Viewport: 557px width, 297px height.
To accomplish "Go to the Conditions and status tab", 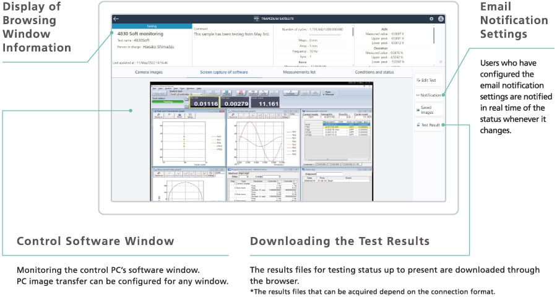I will [374, 72].
